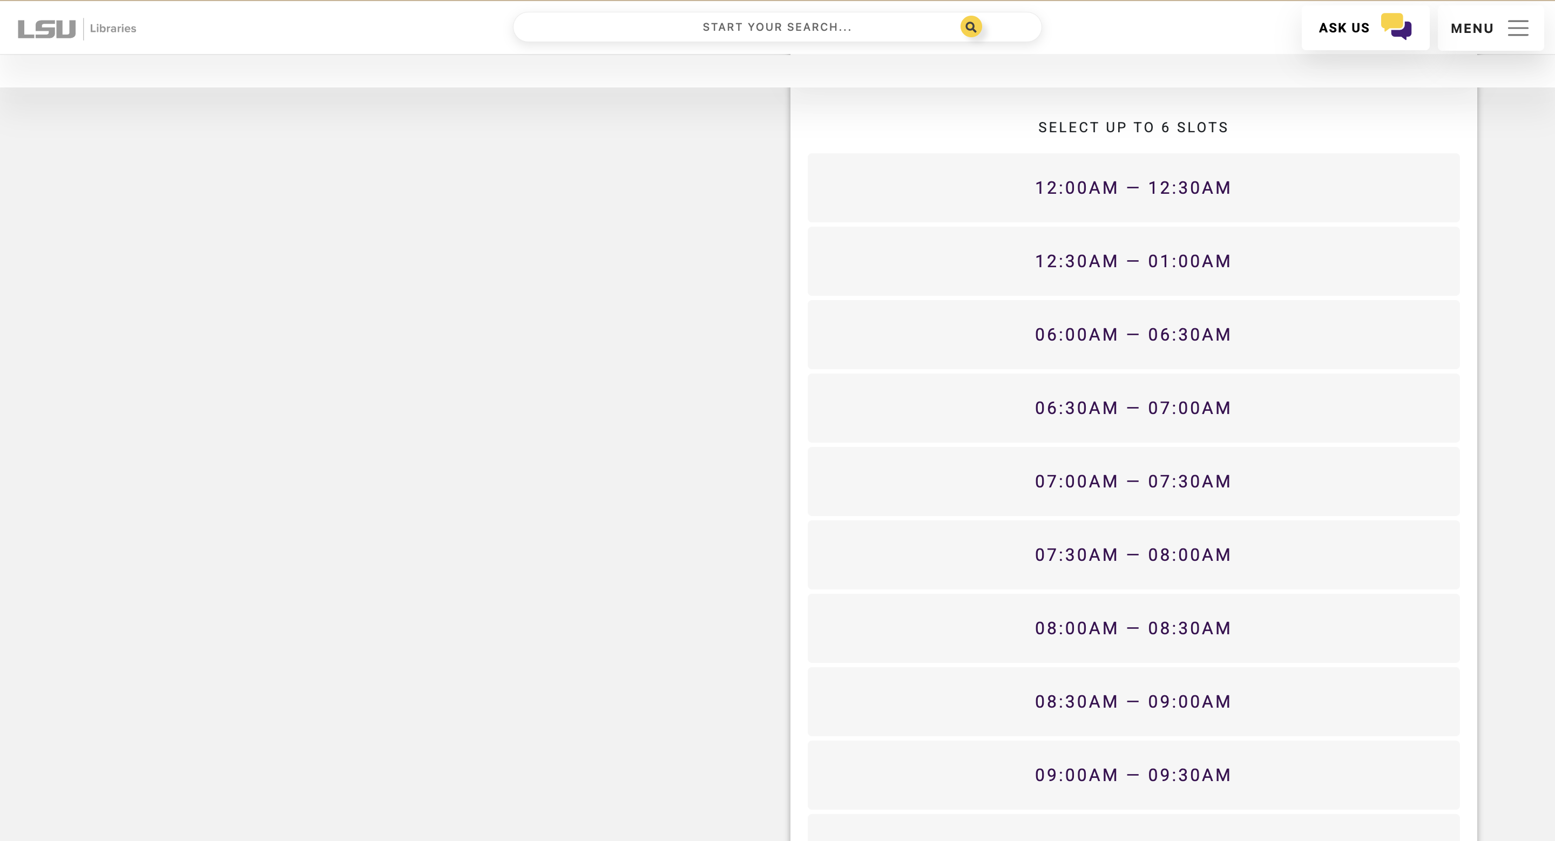
Task: Reserve the 07:30AM — 08:00AM slot
Action: tap(1133, 555)
